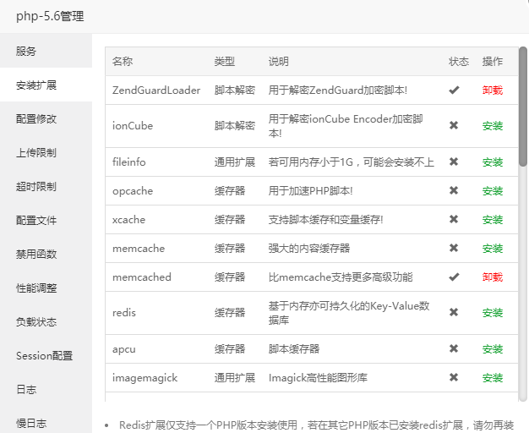Select the Session配置 tab
529x433 pixels.
44,356
